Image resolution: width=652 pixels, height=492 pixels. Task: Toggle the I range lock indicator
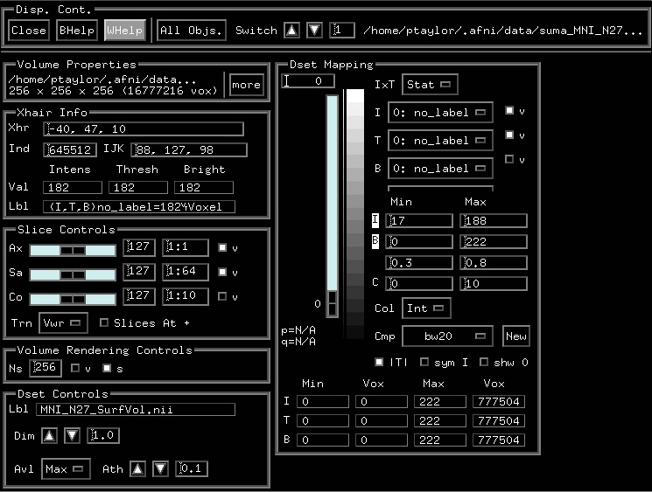coord(375,220)
